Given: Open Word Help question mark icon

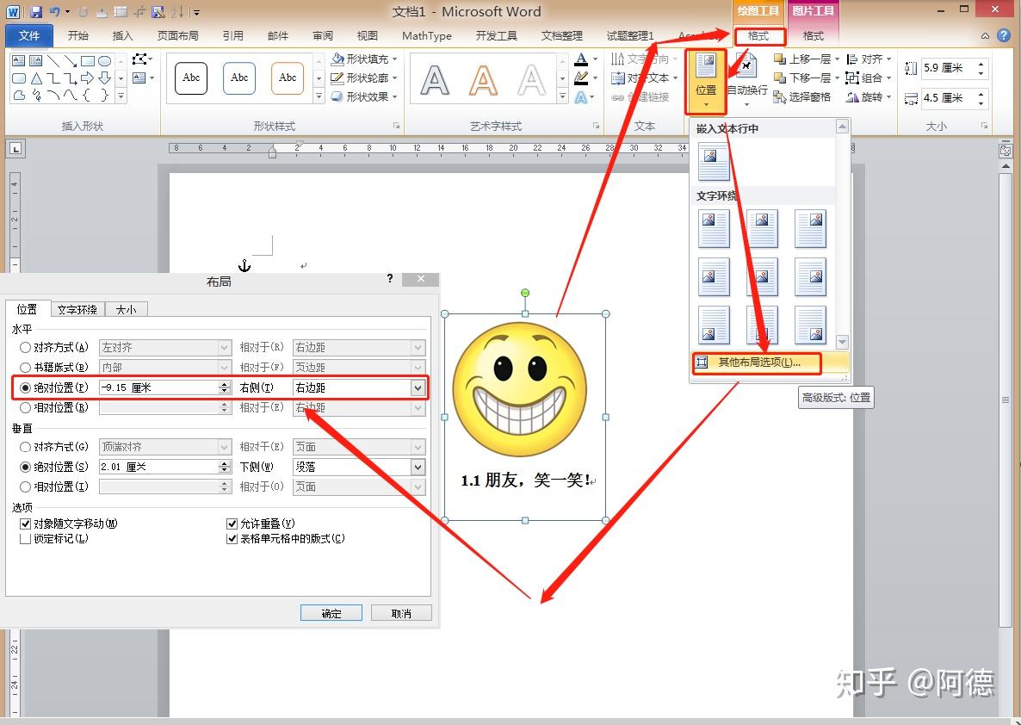Looking at the screenshot, I should (1004, 35).
